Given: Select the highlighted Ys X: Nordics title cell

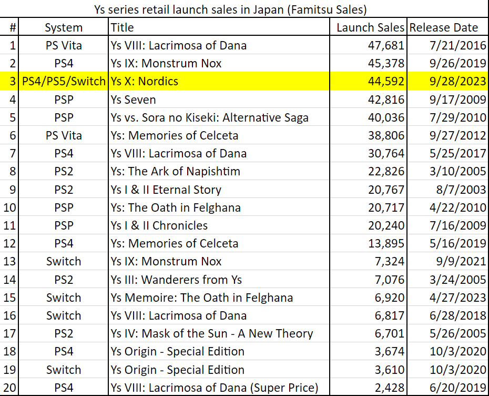Looking at the screenshot, I should point(145,81).
